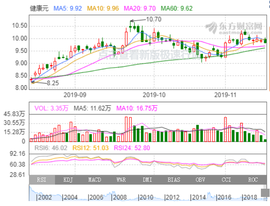Open the W%R indicator tab
The image size is (270, 206).
[x=121, y=180]
